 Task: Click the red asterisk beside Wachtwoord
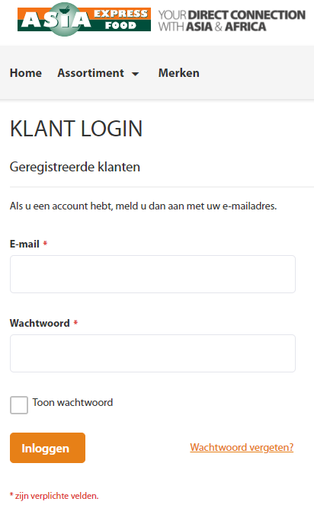tap(75, 322)
